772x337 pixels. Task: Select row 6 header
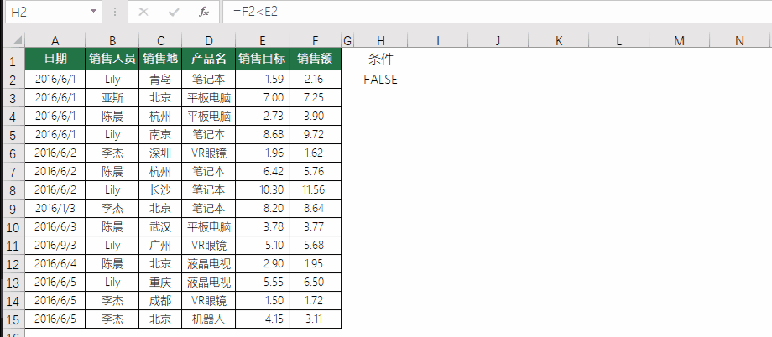(x=13, y=153)
